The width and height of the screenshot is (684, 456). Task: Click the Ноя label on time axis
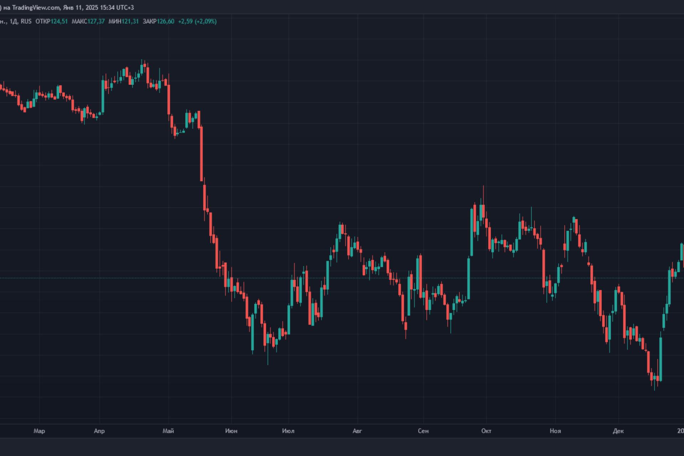(555, 431)
